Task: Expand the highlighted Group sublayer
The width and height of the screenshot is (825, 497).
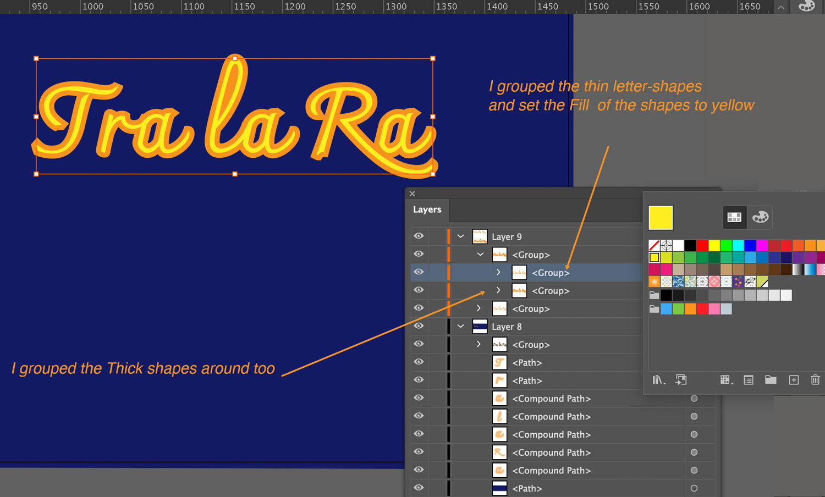Action: (x=498, y=273)
